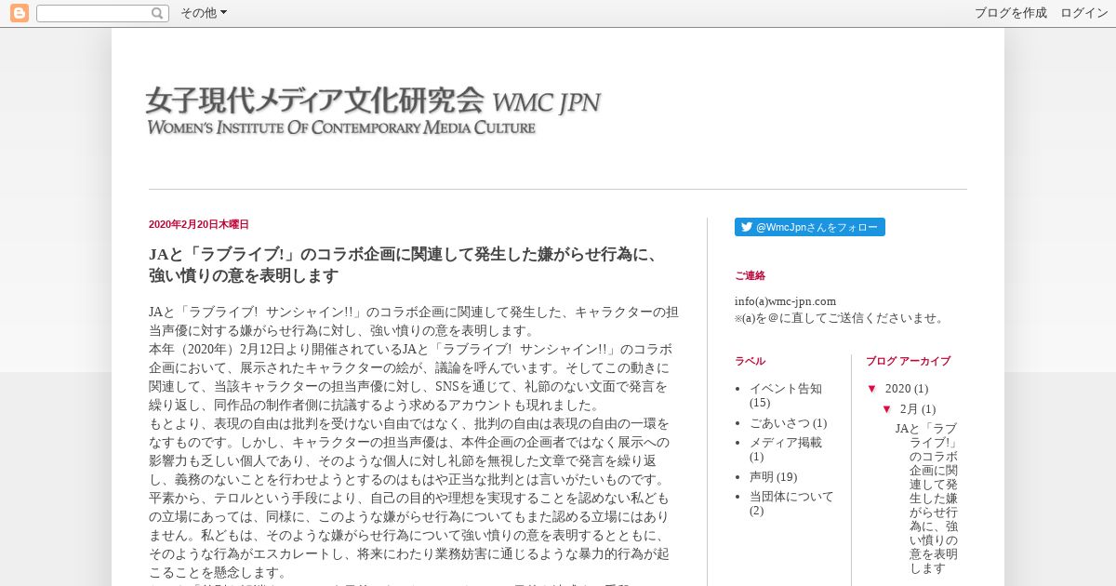
Task: Open the 2月 archive link
Action: [x=908, y=408]
